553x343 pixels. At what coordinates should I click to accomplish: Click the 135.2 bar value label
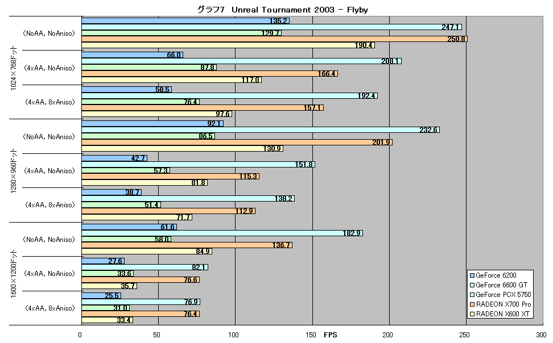coord(278,21)
